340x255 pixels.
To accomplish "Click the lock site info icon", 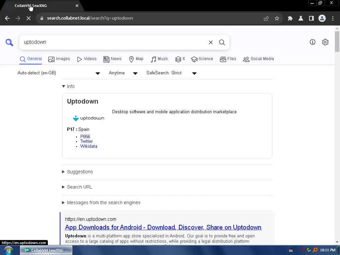I will pyautogui.click(x=42, y=18).
